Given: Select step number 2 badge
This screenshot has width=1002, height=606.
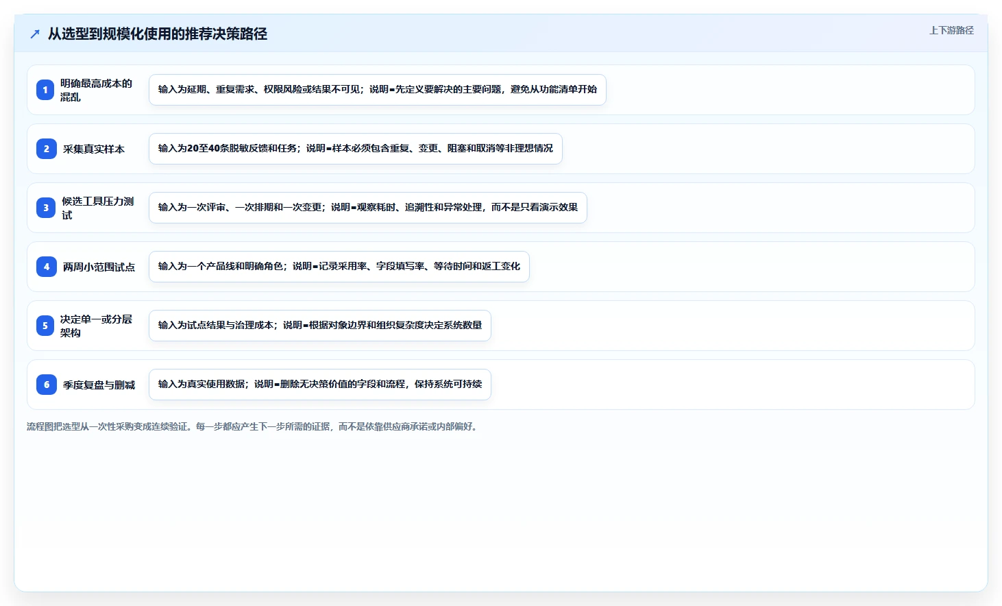Looking at the screenshot, I should 47,149.
